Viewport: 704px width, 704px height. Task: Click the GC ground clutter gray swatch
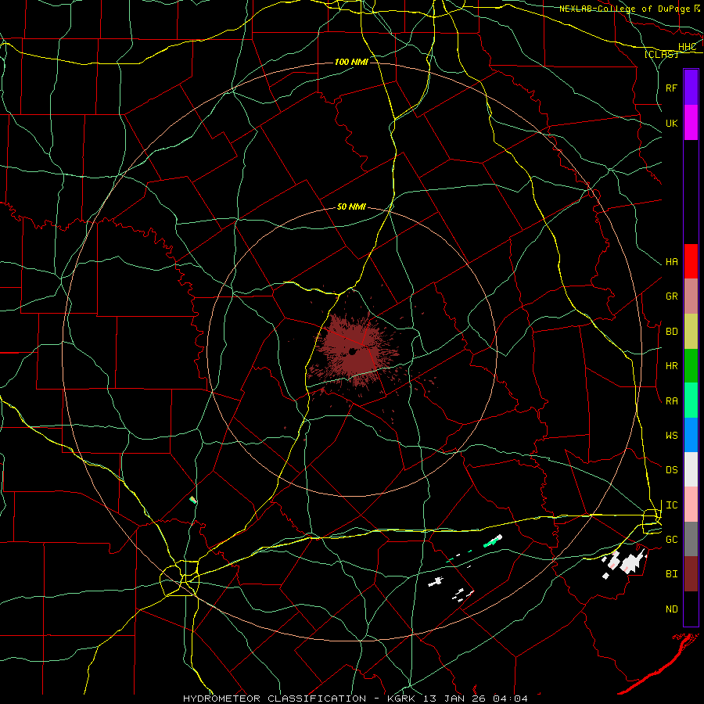point(691,539)
